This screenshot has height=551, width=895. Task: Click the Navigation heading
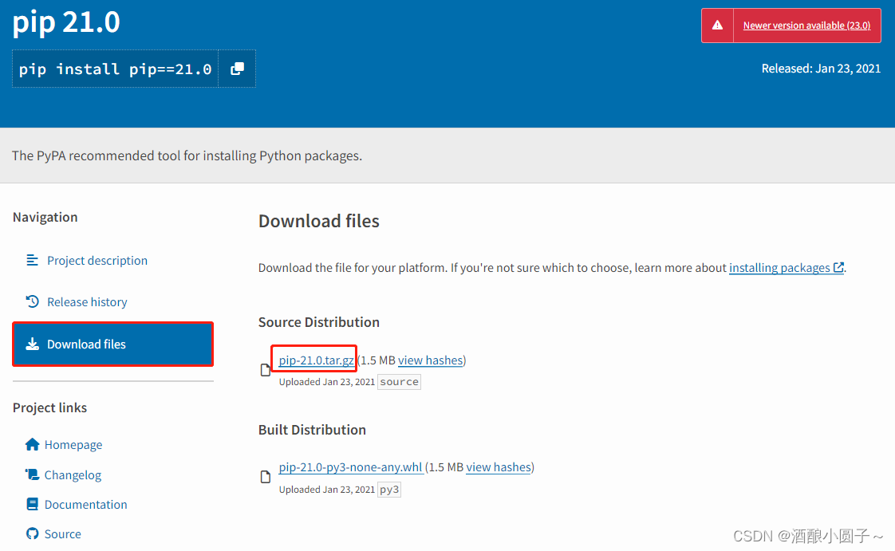coord(45,218)
